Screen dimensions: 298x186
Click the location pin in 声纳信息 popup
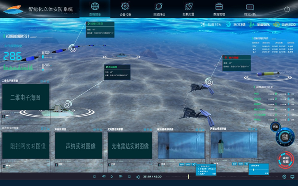107,67
